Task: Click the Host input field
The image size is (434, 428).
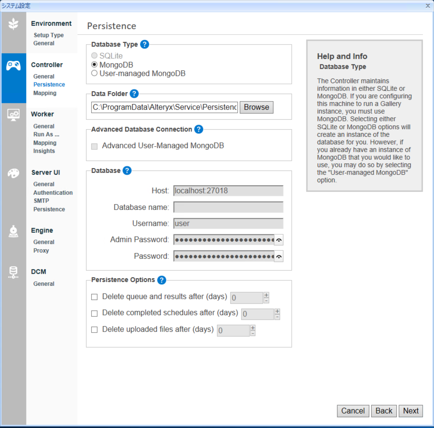Action: pos(228,191)
